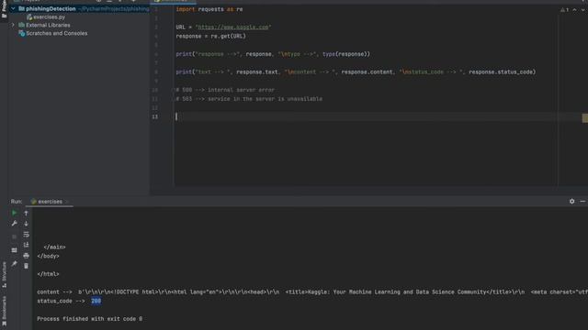This screenshot has width=588, height=330.
Task: Open run configuration with the wrench icon
Action: click(x=15, y=224)
